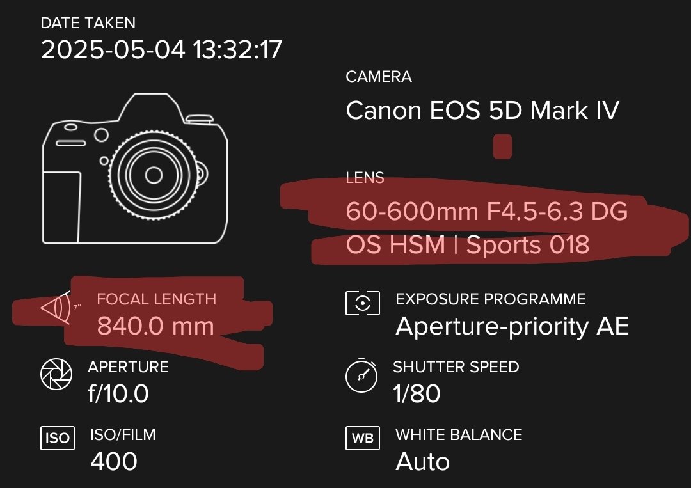This screenshot has height=488, width=691.
Task: Click the 1/80 shutter speed value
Action: (417, 393)
